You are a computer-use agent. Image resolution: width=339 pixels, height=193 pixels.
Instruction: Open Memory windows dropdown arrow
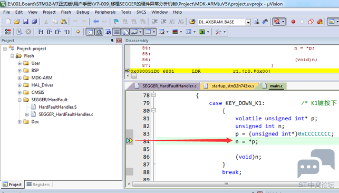(x=154, y=32)
